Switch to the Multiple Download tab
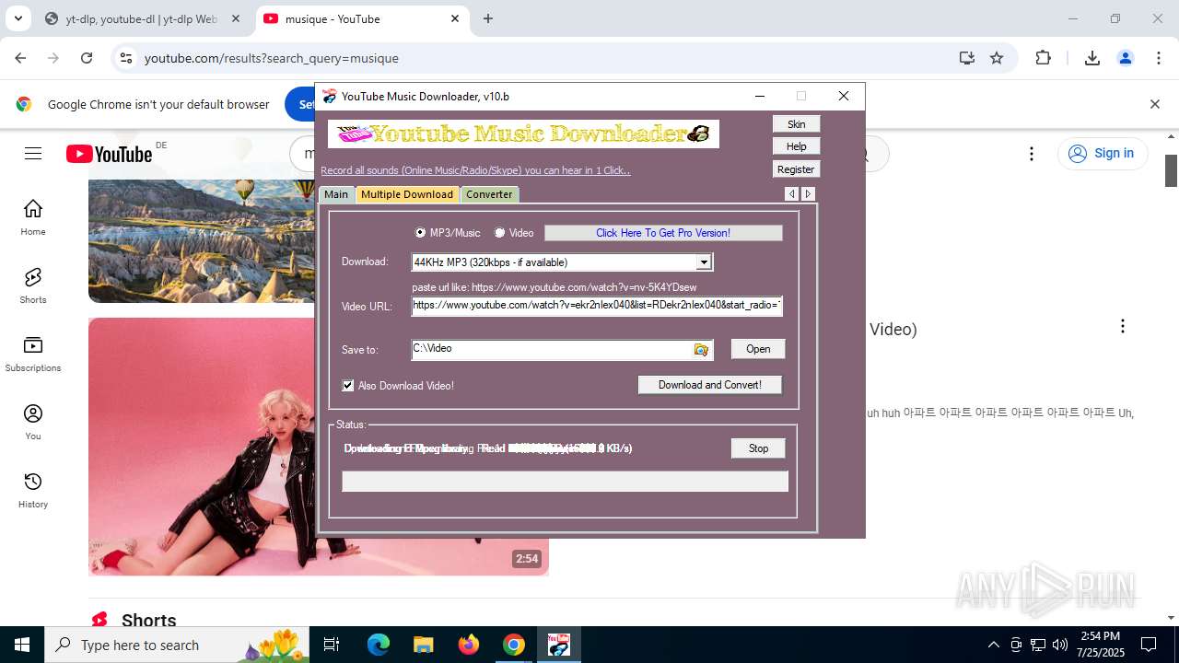 pyautogui.click(x=407, y=194)
